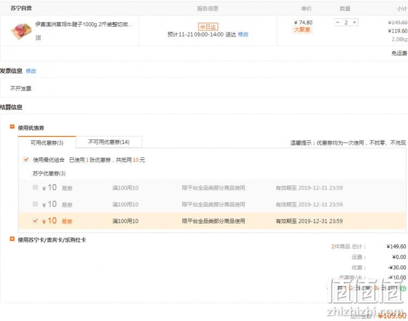408x321 pixels.
Task: Check the first greyed ¥10 易券 coupon
Action: 35,187
